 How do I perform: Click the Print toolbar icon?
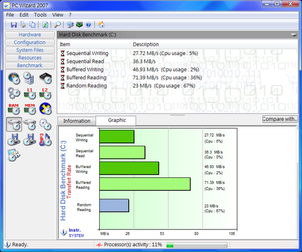[x=23, y=25]
